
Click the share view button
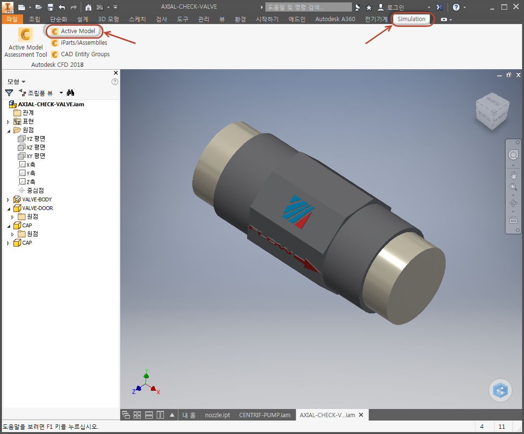[500, 390]
